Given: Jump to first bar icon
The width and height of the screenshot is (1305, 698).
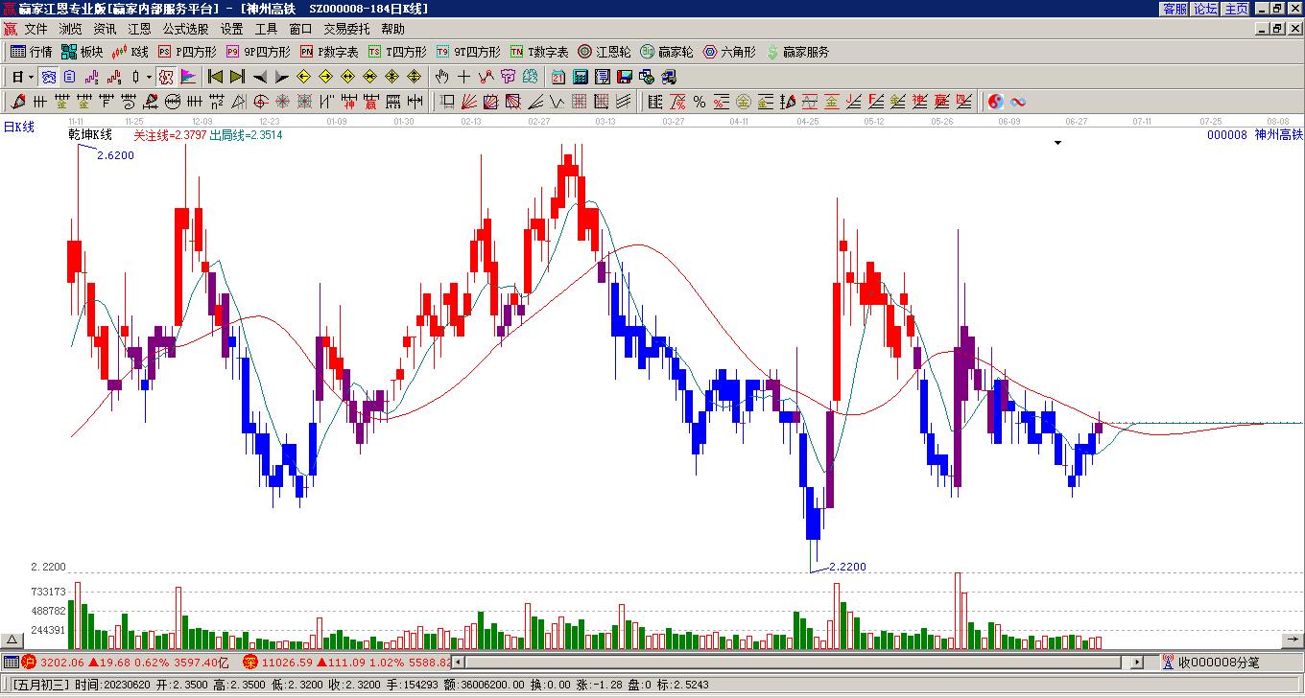Looking at the screenshot, I should tap(215, 77).
